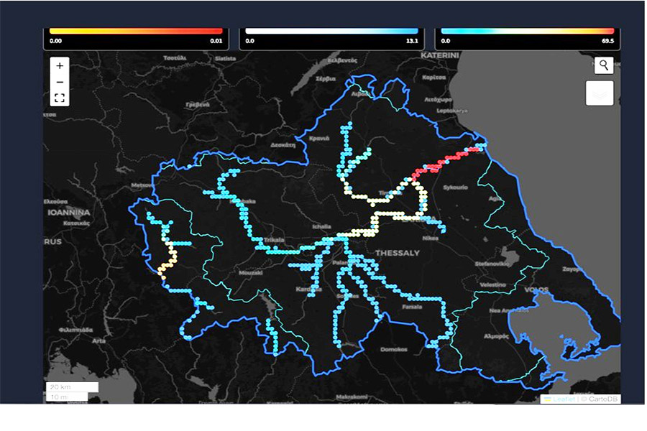This screenshot has height=431, width=647.
Task: Click the KATERINI city label
Action: (440, 55)
